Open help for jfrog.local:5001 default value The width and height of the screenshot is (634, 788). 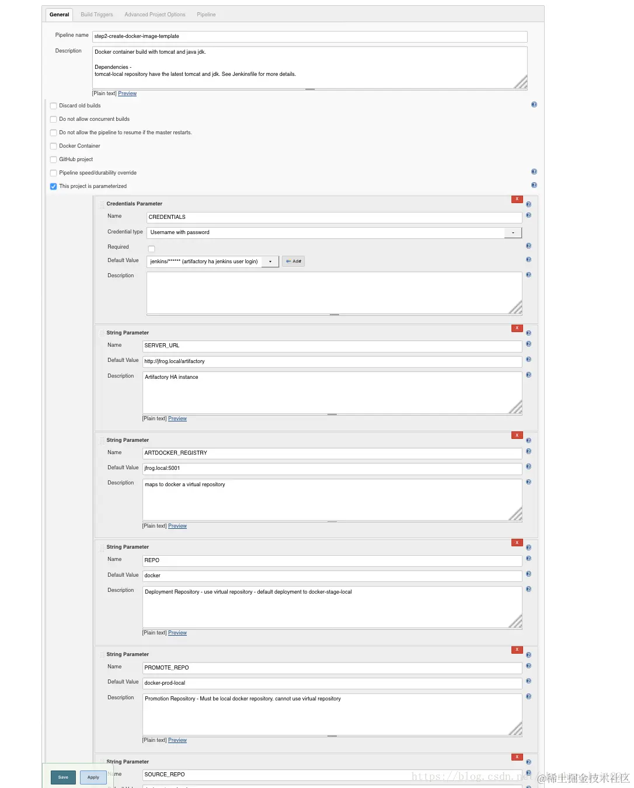(x=528, y=466)
